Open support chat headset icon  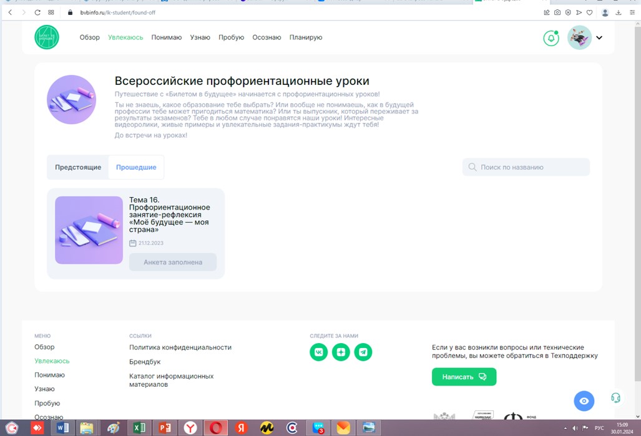615,397
